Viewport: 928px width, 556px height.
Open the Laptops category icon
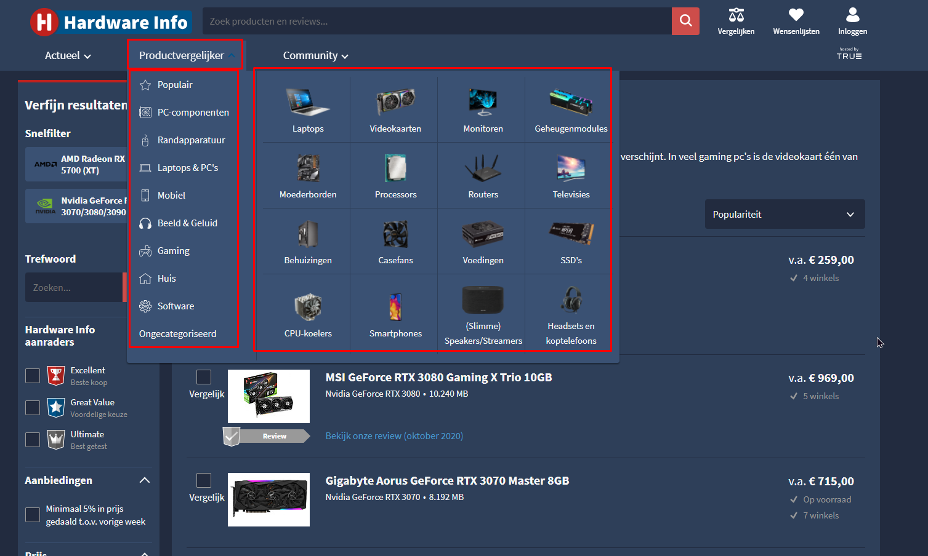[x=308, y=102]
